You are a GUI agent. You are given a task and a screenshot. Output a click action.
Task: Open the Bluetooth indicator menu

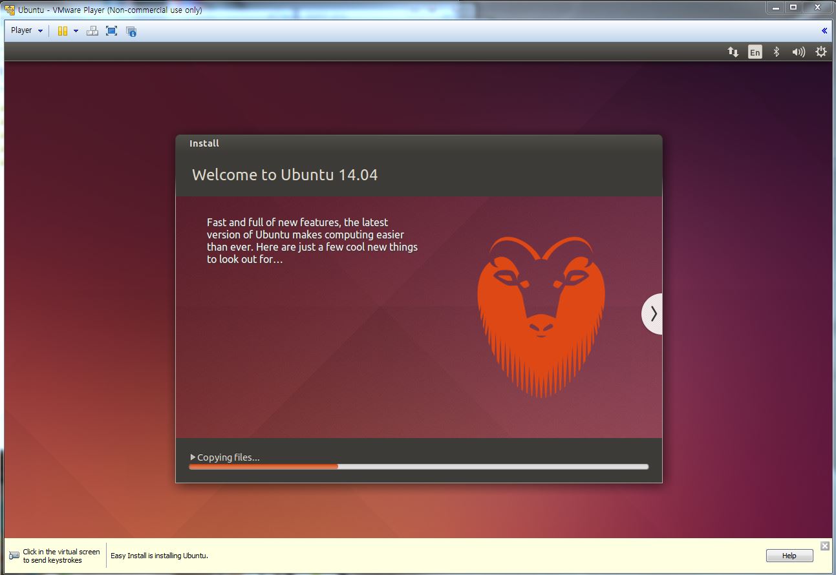(x=777, y=52)
